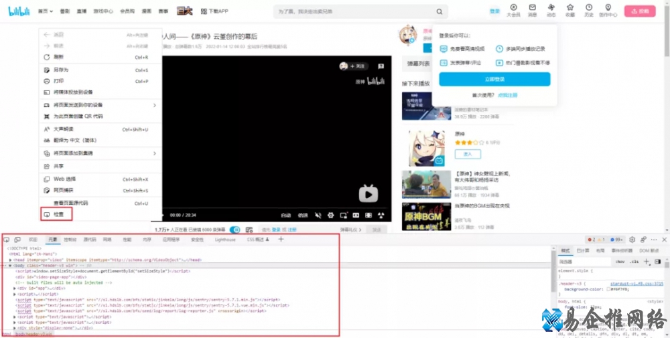Switch the player to web fullscreen
Viewport: 670px width, 338px height.
(x=368, y=215)
